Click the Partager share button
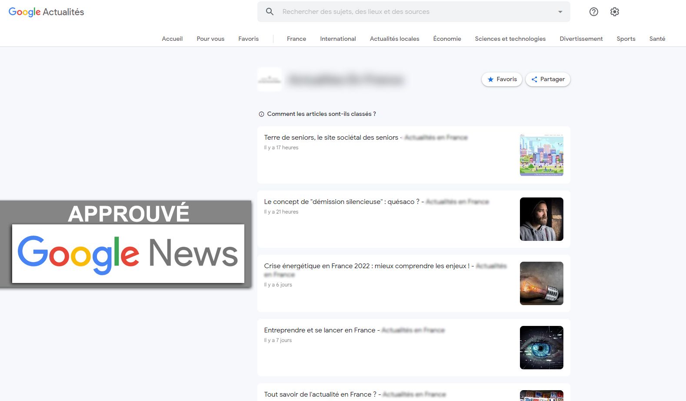The height and width of the screenshot is (401, 686). click(x=548, y=79)
